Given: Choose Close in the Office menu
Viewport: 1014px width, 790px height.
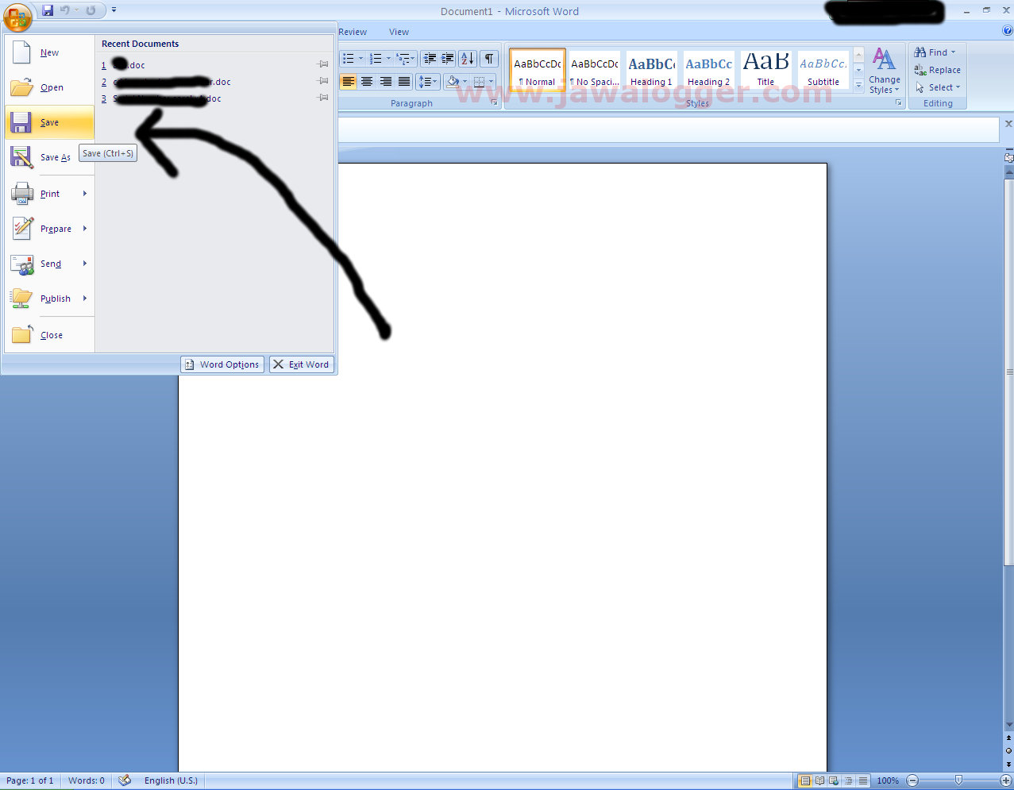Looking at the screenshot, I should point(50,335).
